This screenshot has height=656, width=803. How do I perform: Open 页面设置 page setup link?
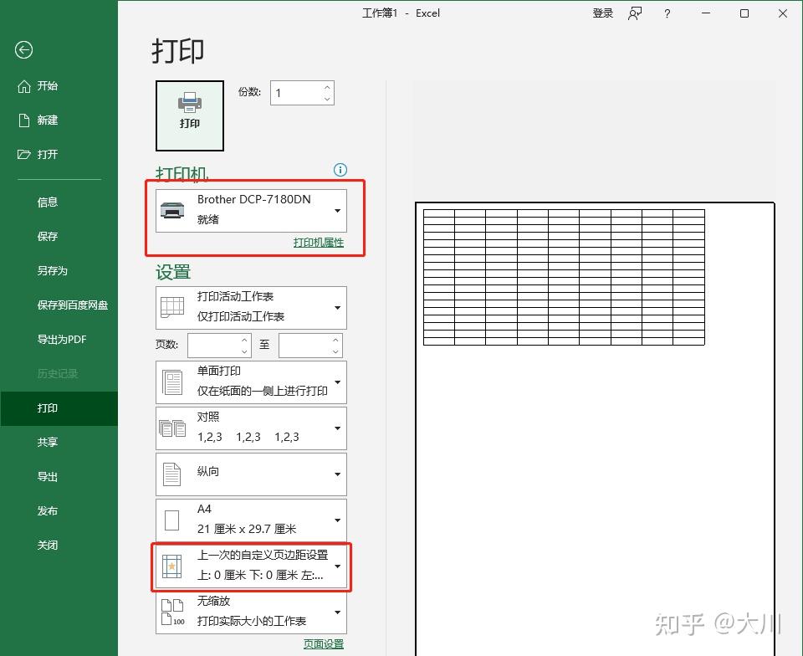tap(324, 643)
